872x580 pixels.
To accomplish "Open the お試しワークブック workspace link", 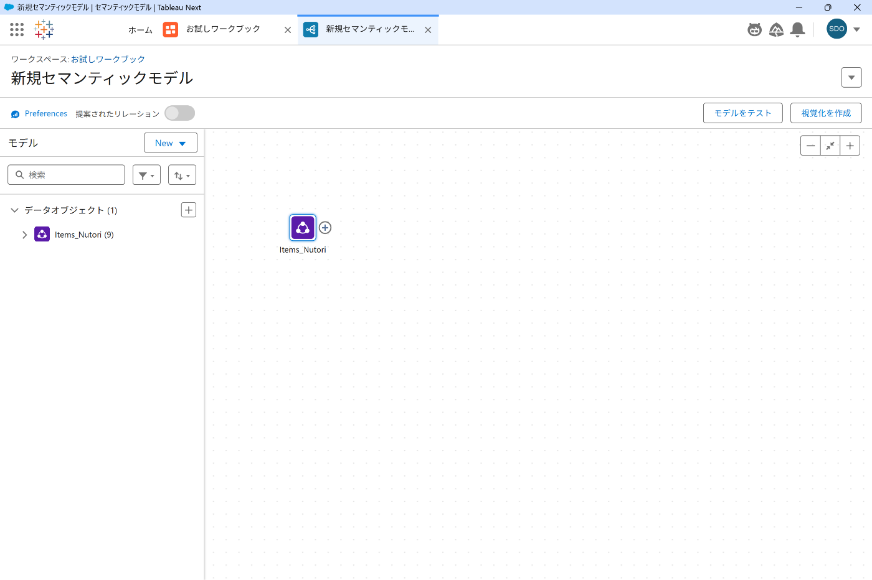I will [108, 59].
